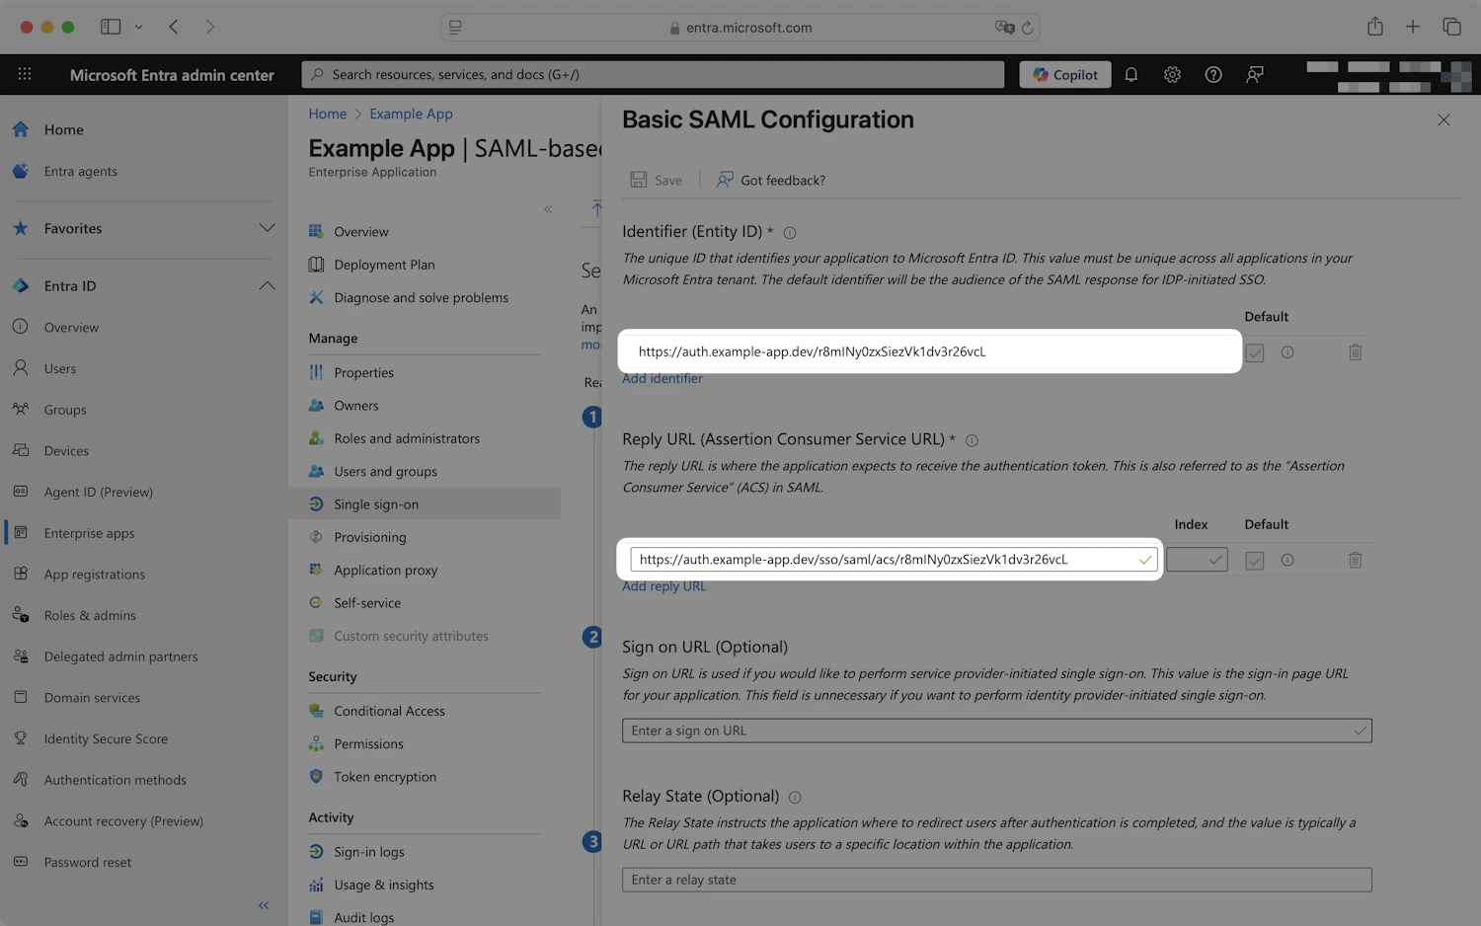Open the help question mark icon
1481x926 pixels.
(1213, 74)
